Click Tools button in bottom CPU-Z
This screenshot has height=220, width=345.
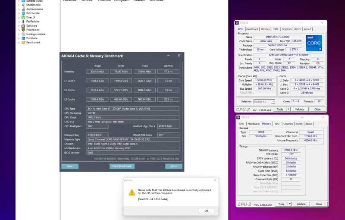tap(281, 204)
